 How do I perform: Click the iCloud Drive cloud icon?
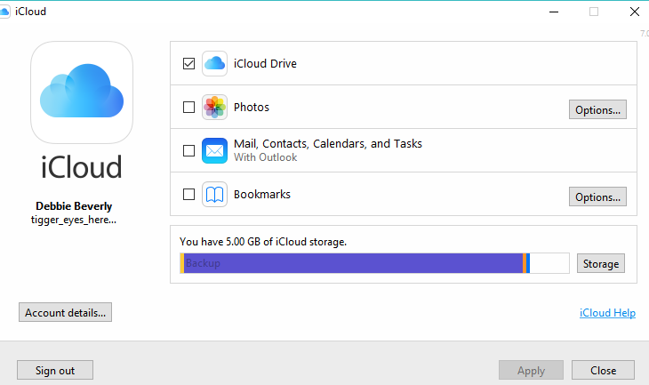click(x=214, y=64)
